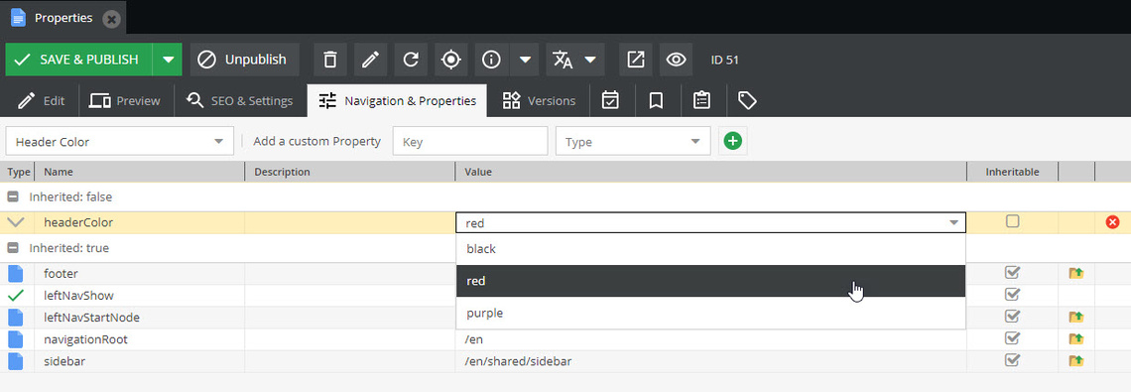
Task: Toggle Inheritable checkbox for headerColor
Action: pyautogui.click(x=1013, y=221)
